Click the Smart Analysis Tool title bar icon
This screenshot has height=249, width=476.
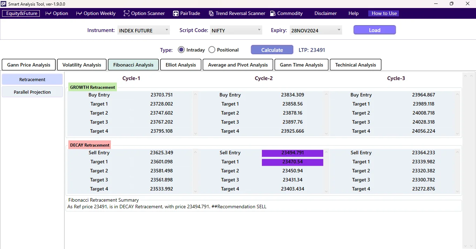tap(4, 4)
